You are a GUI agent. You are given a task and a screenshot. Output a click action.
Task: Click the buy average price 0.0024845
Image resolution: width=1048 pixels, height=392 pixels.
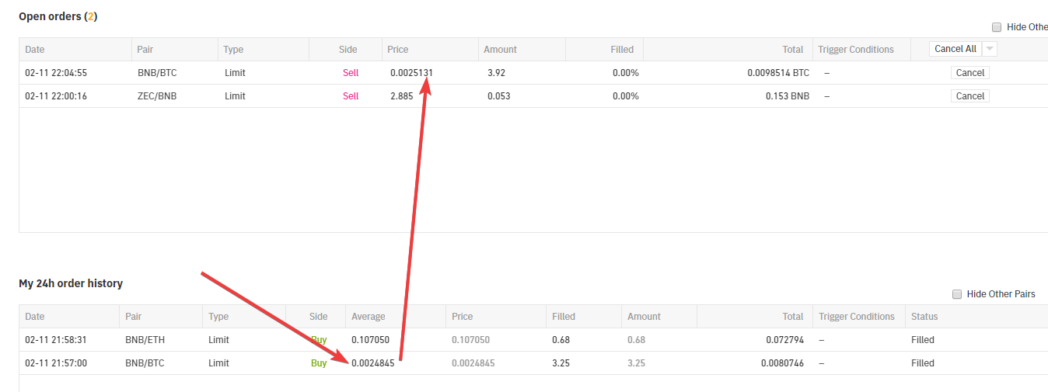pyautogui.click(x=373, y=363)
